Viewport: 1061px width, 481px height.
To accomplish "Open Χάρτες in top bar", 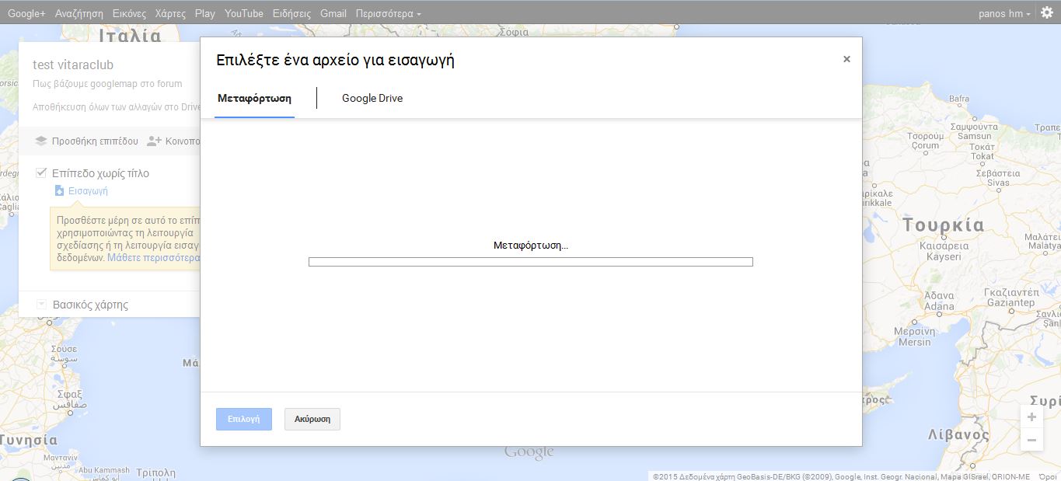I will [170, 14].
